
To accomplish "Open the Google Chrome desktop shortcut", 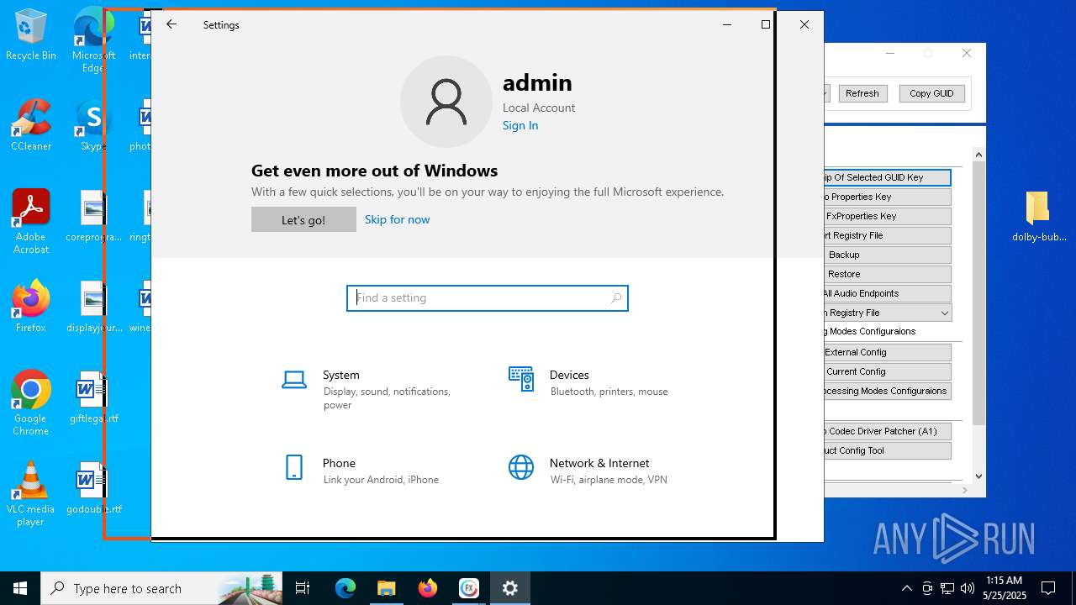I will [31, 403].
